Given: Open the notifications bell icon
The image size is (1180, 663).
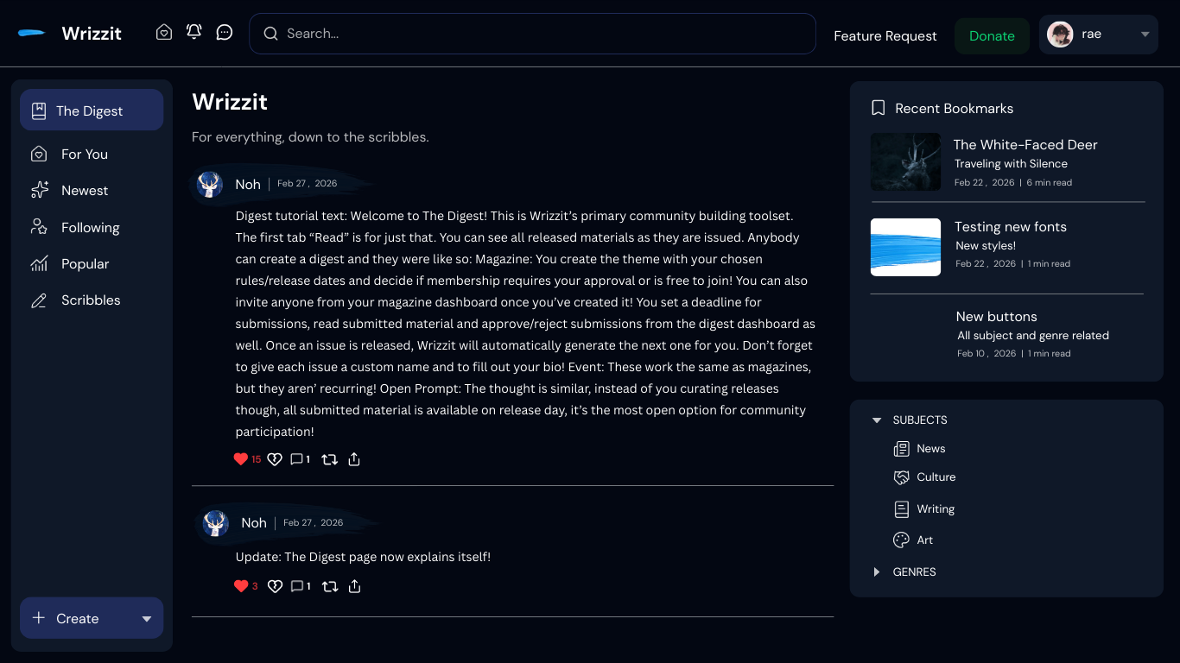Looking at the screenshot, I should pos(194,32).
